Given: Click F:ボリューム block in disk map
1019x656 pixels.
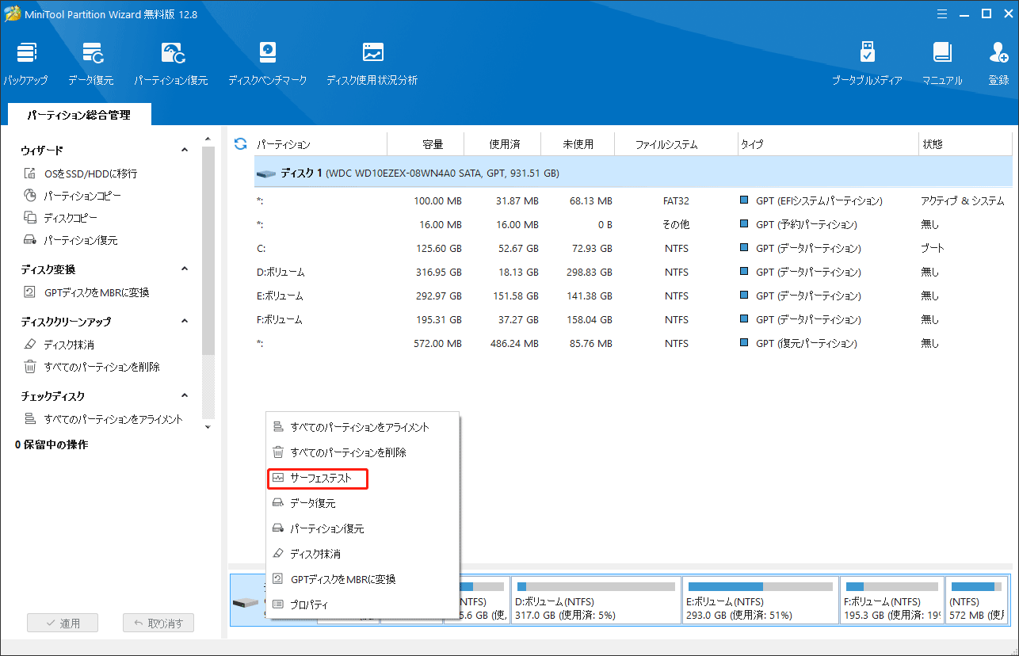Looking at the screenshot, I should (891, 601).
